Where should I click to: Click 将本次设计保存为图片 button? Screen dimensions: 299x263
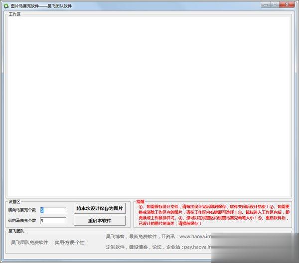point(100,208)
